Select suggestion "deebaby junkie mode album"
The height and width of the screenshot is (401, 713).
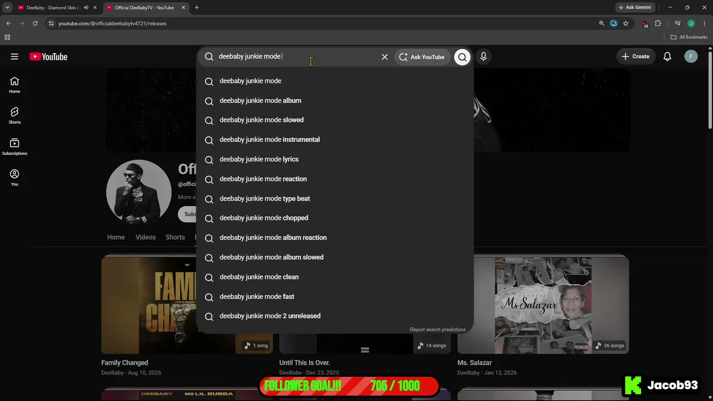click(x=335, y=100)
